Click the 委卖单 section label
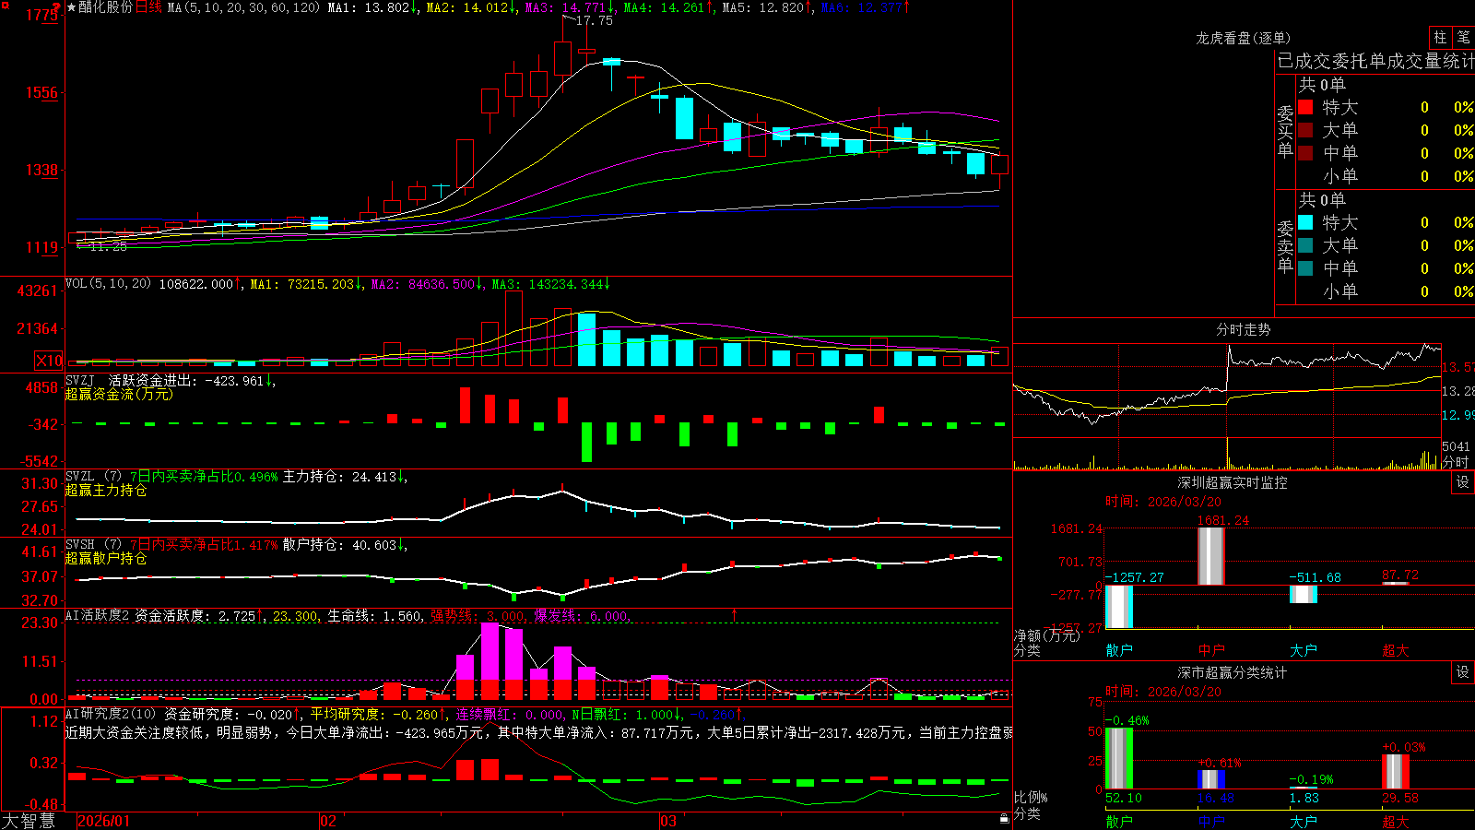Viewport: 1475px width, 830px height. pyautogui.click(x=1285, y=247)
